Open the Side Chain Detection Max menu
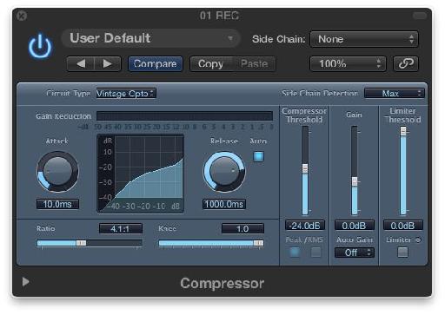Screen dimensions: 445x315 (395, 93)
